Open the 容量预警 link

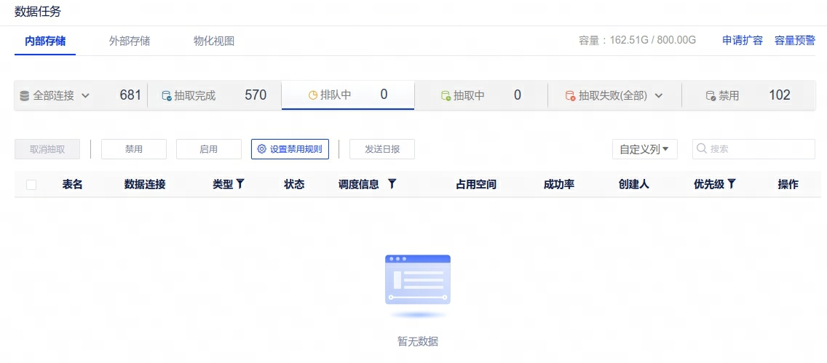795,40
